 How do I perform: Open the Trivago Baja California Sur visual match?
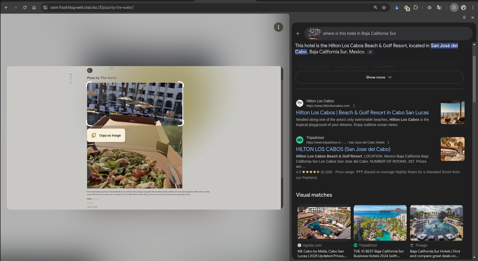(436, 232)
